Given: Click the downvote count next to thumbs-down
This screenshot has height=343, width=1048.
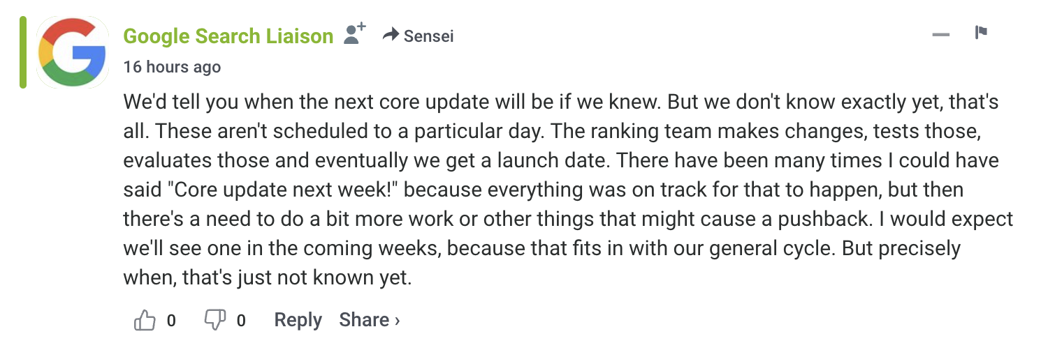Looking at the screenshot, I should point(241,321).
